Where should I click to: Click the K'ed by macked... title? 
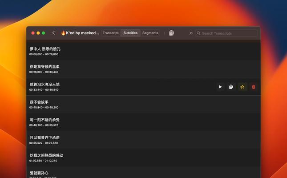click(x=80, y=33)
